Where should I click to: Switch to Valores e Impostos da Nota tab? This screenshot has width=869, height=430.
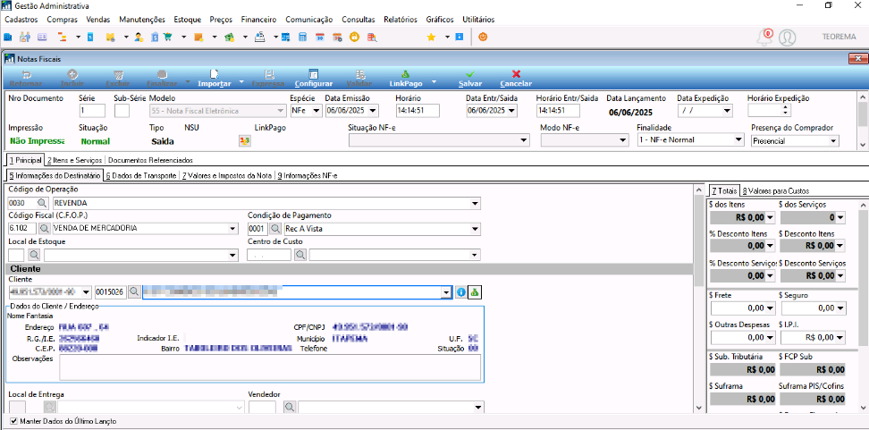pos(227,175)
